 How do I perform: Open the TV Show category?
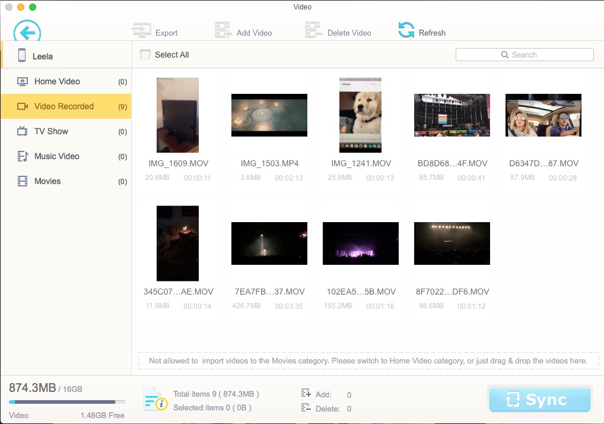point(66,131)
